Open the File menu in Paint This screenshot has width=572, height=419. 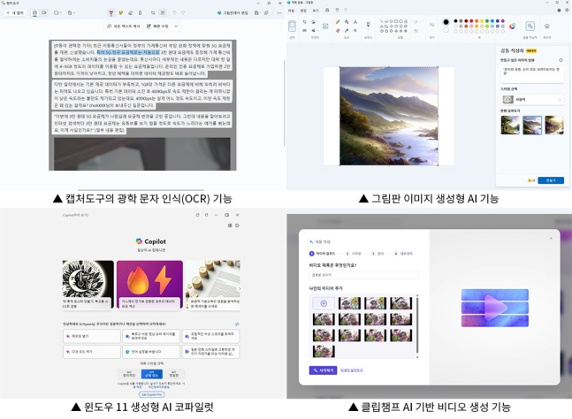coord(291,11)
